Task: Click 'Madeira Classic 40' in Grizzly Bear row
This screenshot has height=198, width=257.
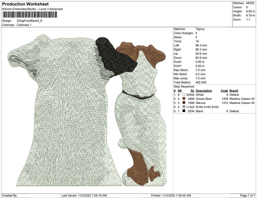Action: [x=242, y=99]
